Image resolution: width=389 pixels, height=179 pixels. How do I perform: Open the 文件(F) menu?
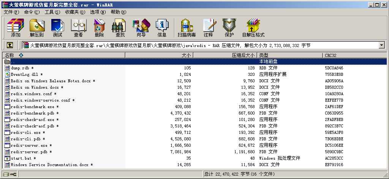coord(11,12)
